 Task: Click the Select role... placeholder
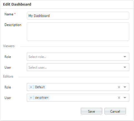tap(37, 57)
